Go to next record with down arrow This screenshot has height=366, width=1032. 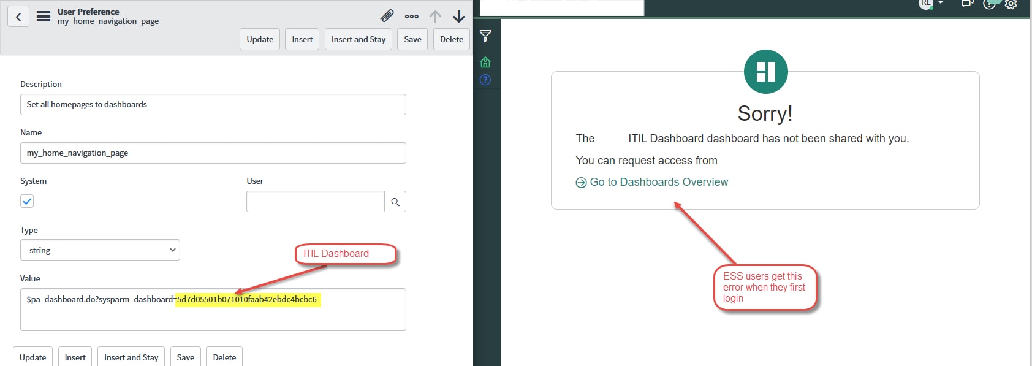coord(458,17)
